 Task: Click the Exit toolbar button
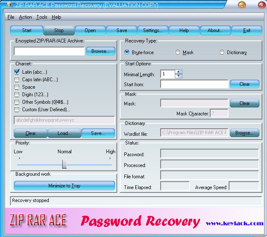pyautogui.click(x=247, y=30)
